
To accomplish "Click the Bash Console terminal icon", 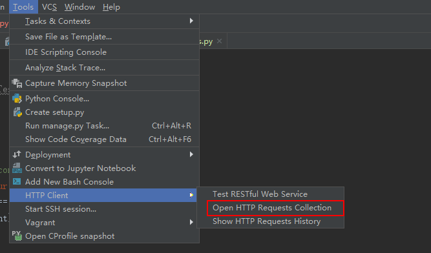I will (17, 181).
